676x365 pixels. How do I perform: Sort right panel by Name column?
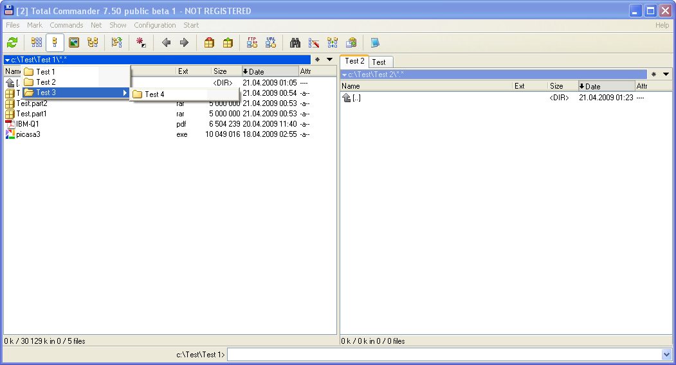click(426, 85)
